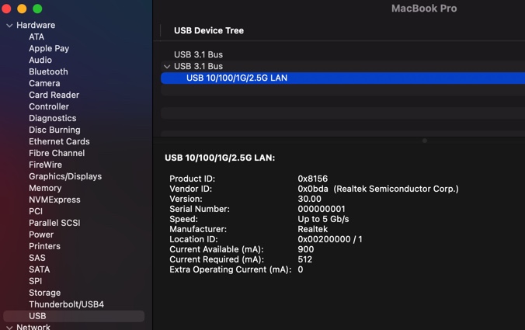Screen dimensions: 525x330
Task: Click the pane divider resize handle
Action: pyautogui.click(x=424, y=141)
